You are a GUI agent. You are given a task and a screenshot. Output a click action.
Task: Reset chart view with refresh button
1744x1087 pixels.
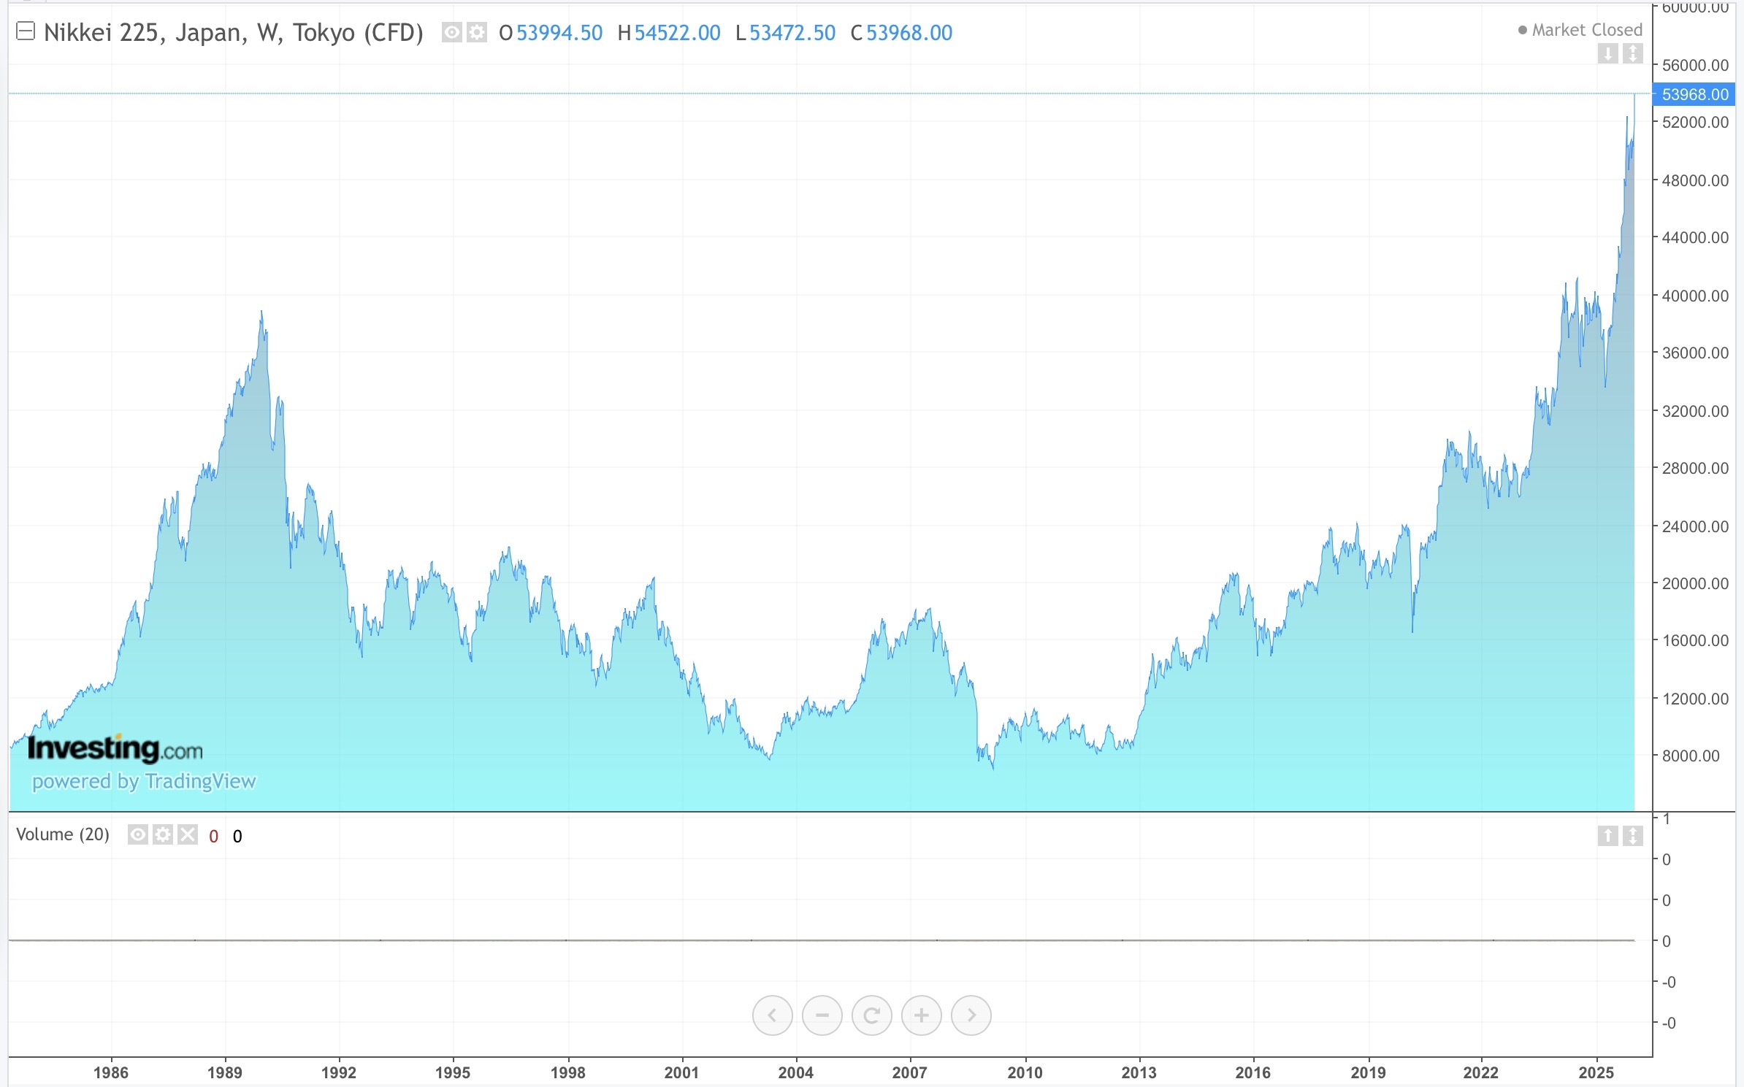tap(871, 1015)
